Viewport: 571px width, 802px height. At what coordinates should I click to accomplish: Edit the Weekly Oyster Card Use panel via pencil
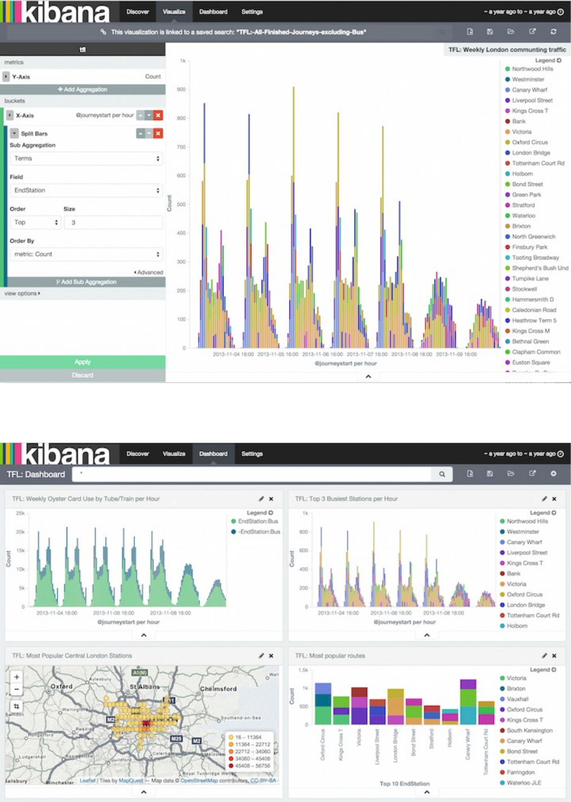pyautogui.click(x=262, y=499)
